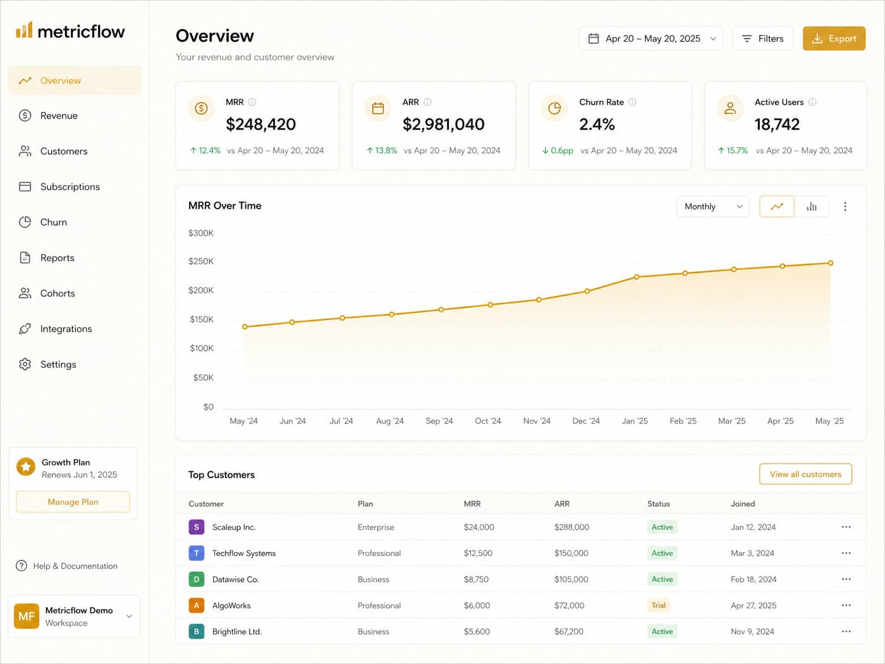Click Manage Plan button
This screenshot has width=885, height=664.
[73, 502]
